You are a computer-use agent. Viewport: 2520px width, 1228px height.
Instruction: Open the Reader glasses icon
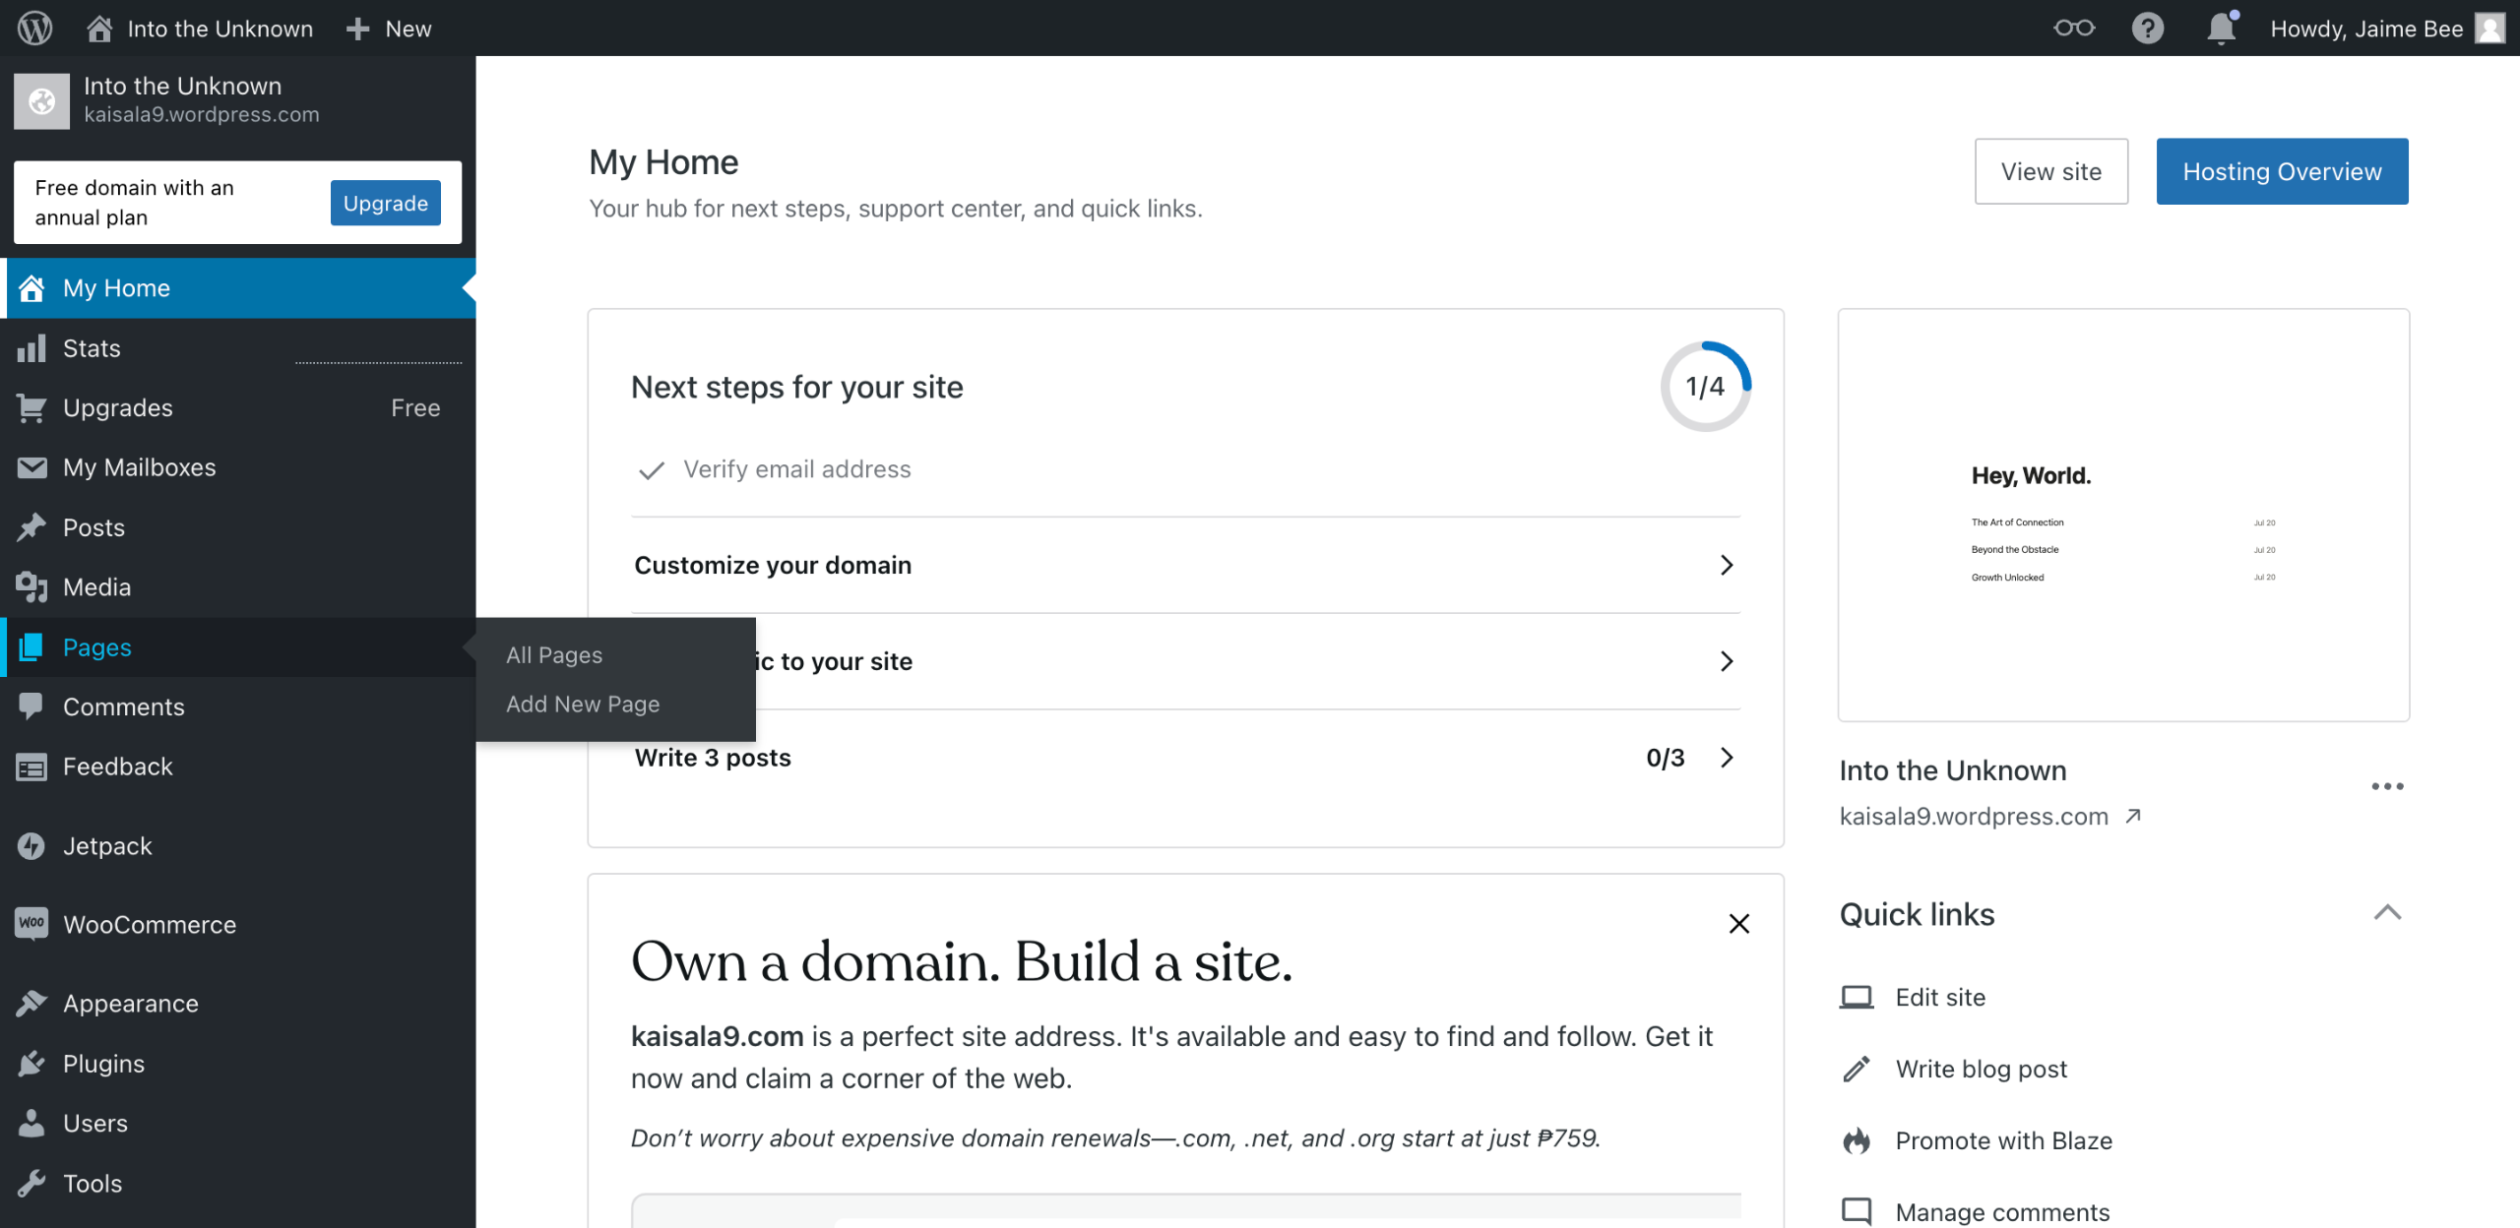pyautogui.click(x=2073, y=28)
